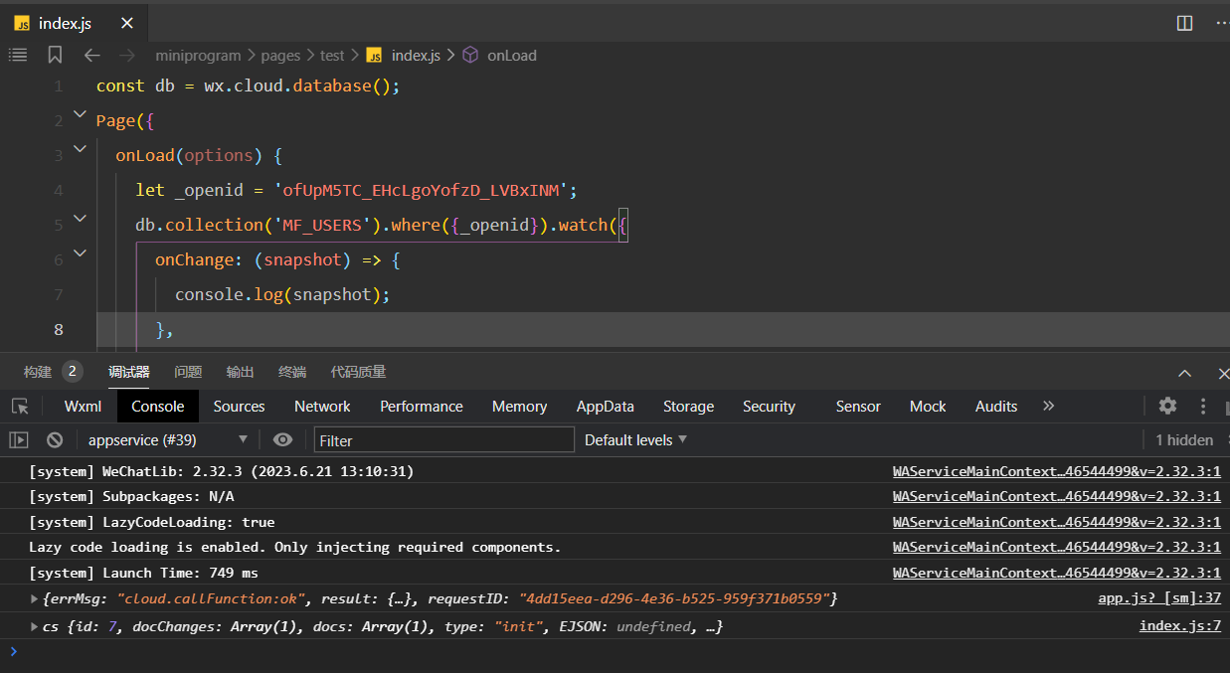Show more devtools tabs with double chevron
This screenshot has height=673, width=1230.
(x=1048, y=406)
